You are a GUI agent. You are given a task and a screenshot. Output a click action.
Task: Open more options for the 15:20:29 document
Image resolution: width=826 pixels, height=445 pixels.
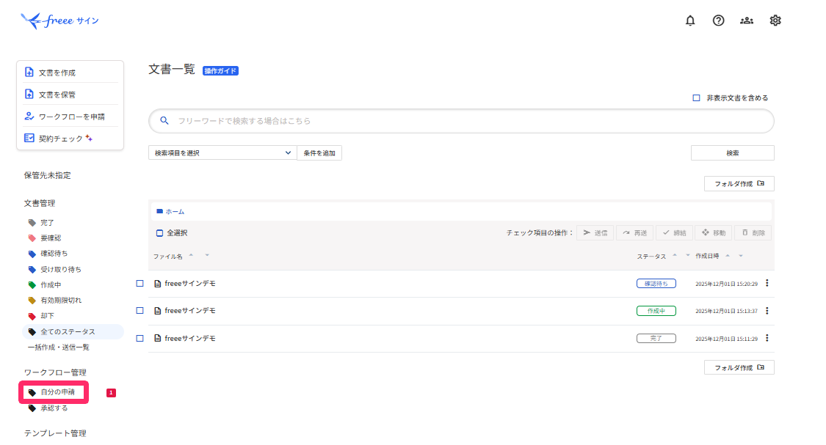[767, 283]
